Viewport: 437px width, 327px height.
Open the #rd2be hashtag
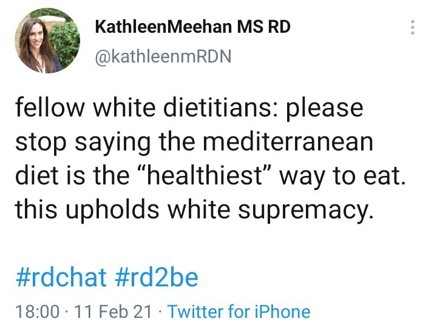156,277
